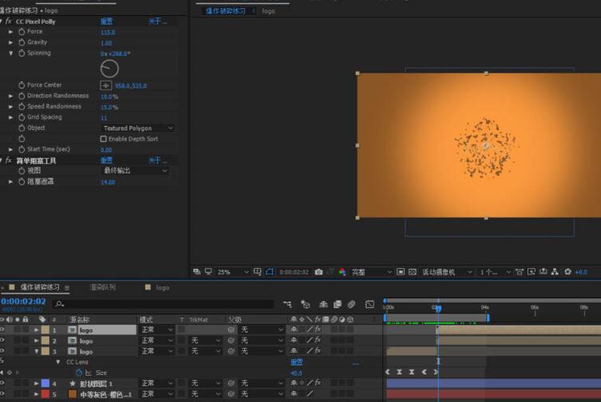This screenshot has height=402, width=601.
Task: Click the Size stopwatch in the timeline
Action: click(x=79, y=372)
